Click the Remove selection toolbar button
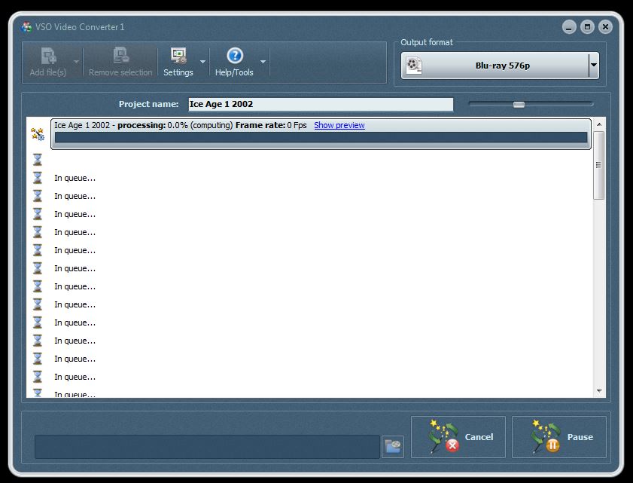 pyautogui.click(x=120, y=63)
